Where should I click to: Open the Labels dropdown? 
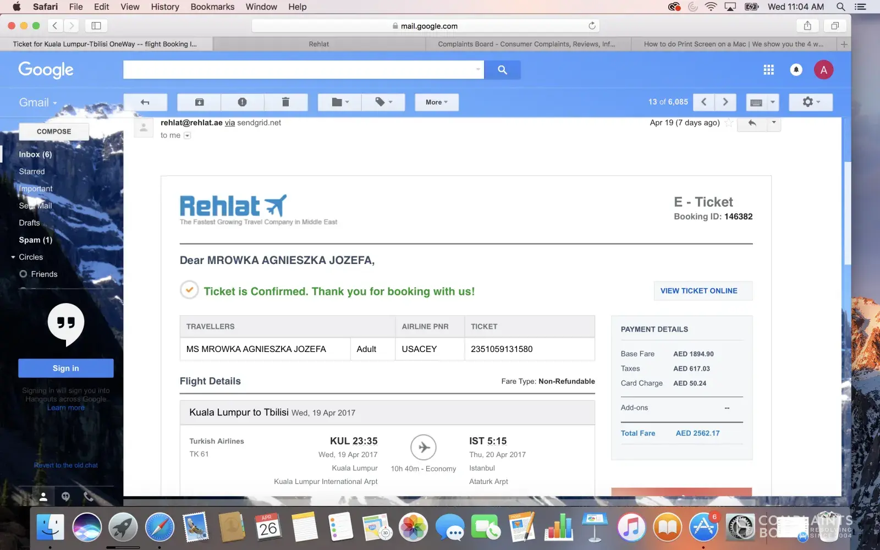tap(383, 102)
